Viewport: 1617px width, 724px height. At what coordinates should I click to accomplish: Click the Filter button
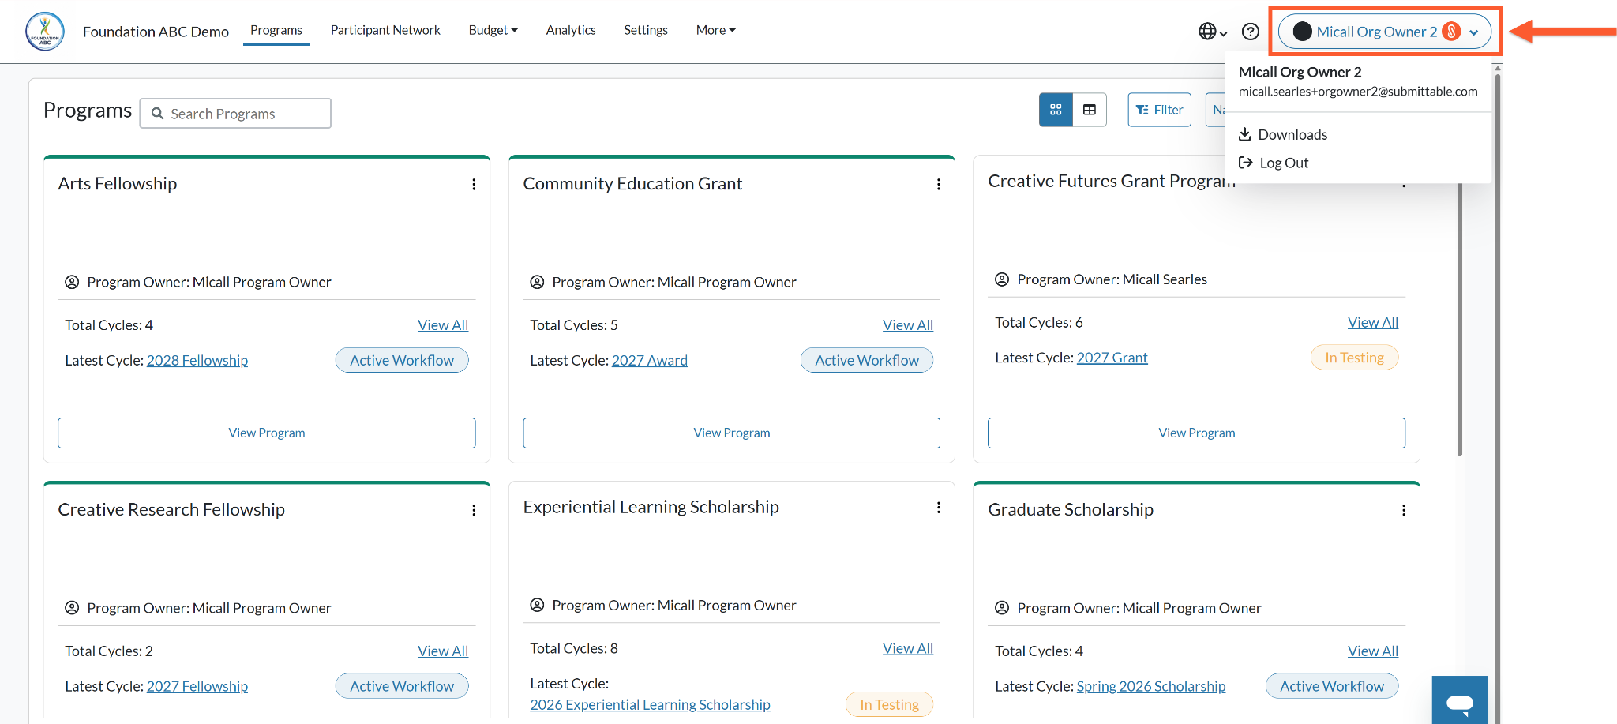(1159, 110)
